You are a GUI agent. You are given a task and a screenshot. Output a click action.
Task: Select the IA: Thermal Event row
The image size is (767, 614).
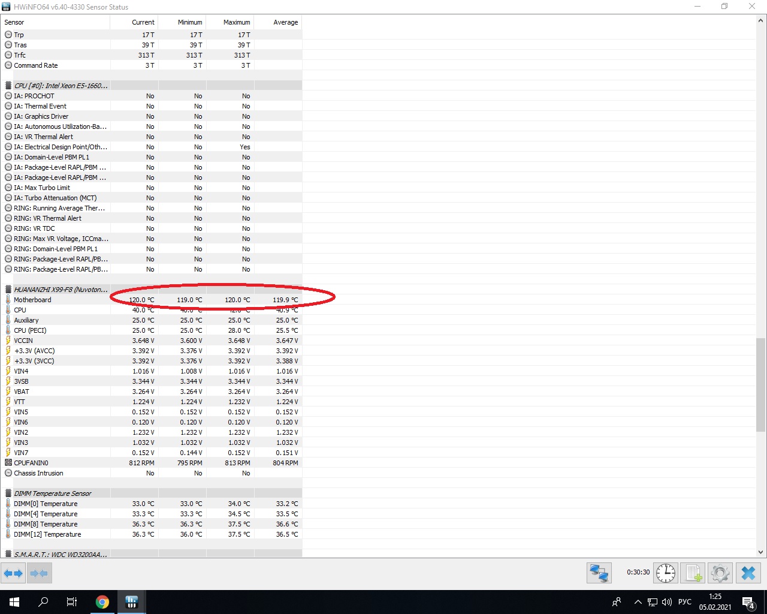(x=152, y=106)
